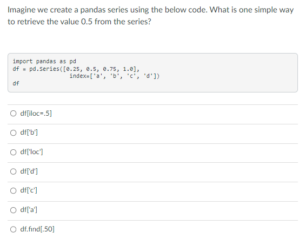Viewport: 299px width, 245px height.
Task: Click the df['c'] answer label text
Action: pyautogui.click(x=29, y=190)
